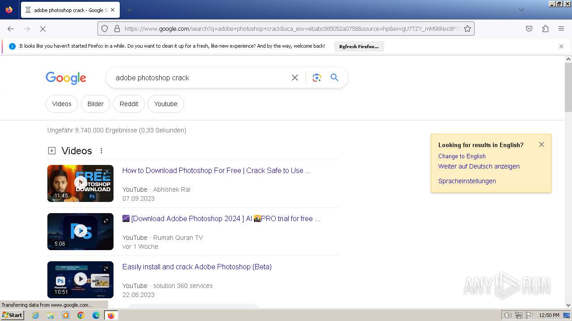Clear the search box text
The image size is (572, 321).
(295, 78)
